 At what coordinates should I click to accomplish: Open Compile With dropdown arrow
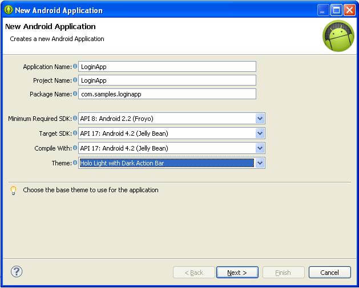(260, 148)
